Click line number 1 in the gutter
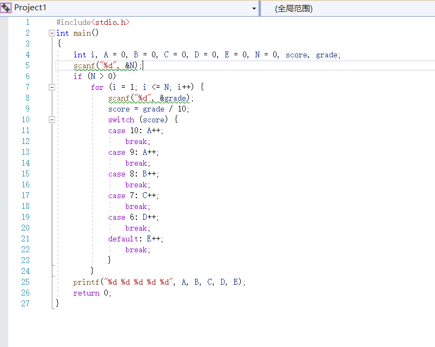 coord(27,22)
